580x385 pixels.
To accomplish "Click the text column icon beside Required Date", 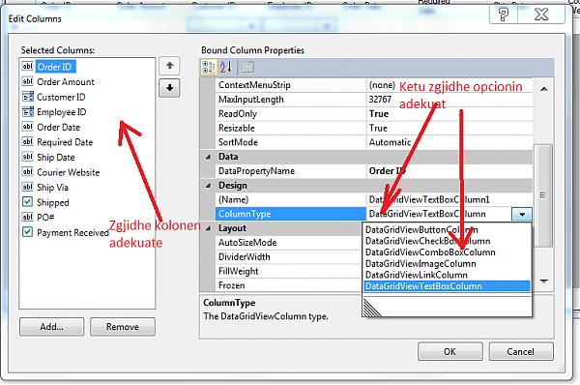I will [x=28, y=142].
